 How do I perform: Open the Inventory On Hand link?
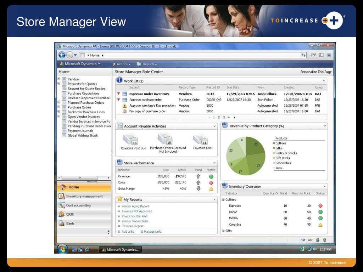[134, 216]
